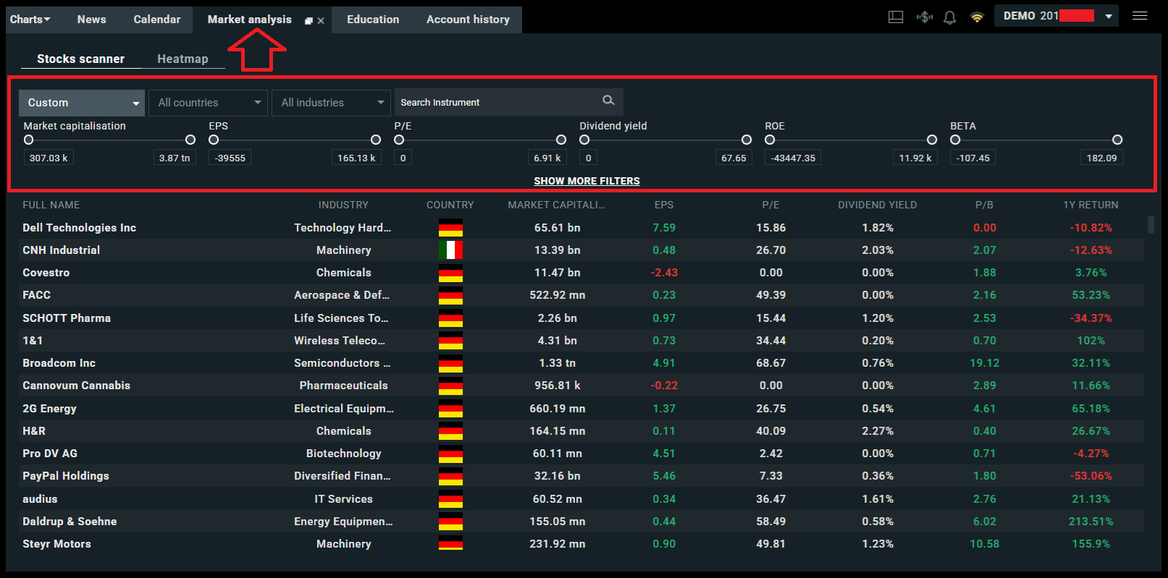Image resolution: width=1168 pixels, height=578 pixels.
Task: Select the Cannovum Cannabis stock name
Action: (x=76, y=386)
